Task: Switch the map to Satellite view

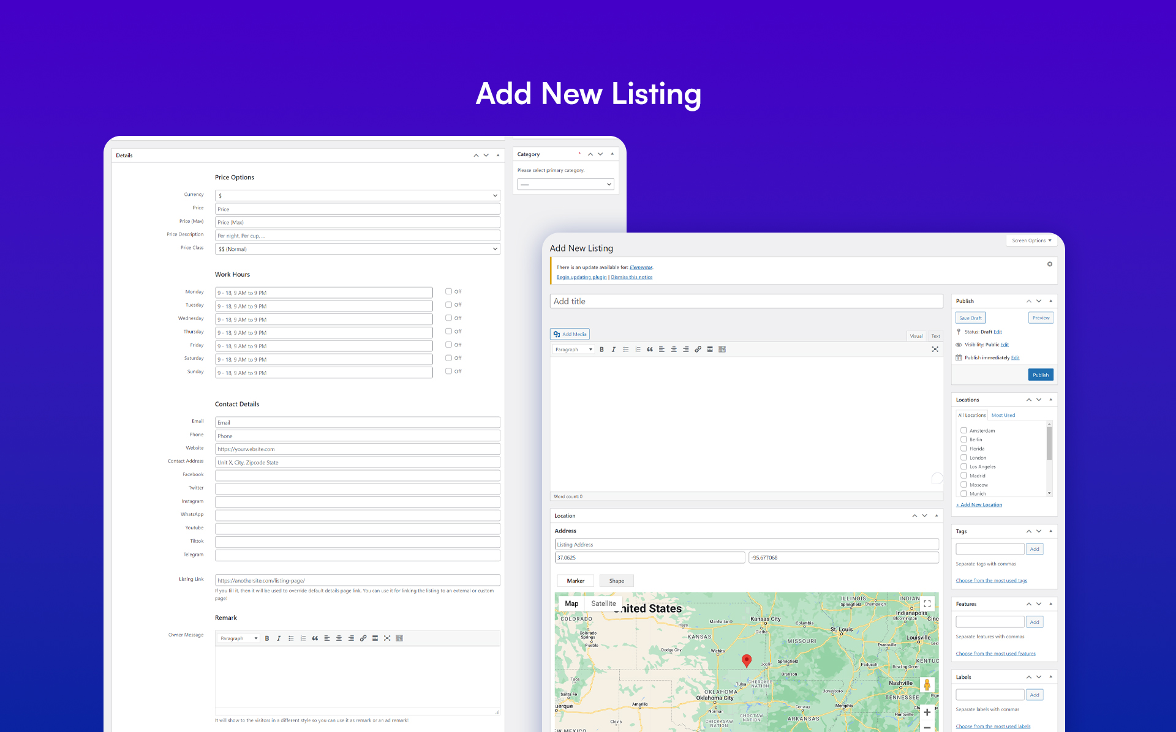Action: coord(603,603)
